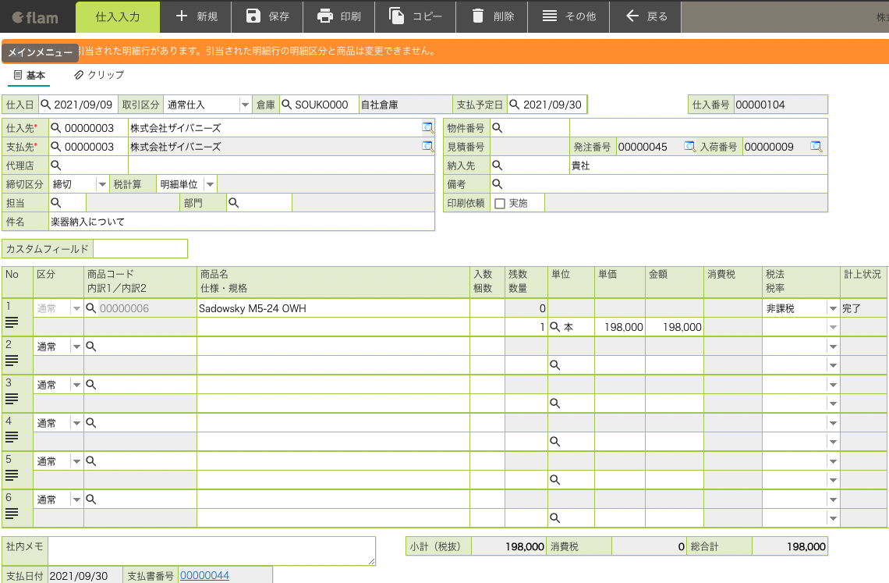889x583 pixels.
Task: Open the 支払予定日 search magnifier
Action: [514, 105]
